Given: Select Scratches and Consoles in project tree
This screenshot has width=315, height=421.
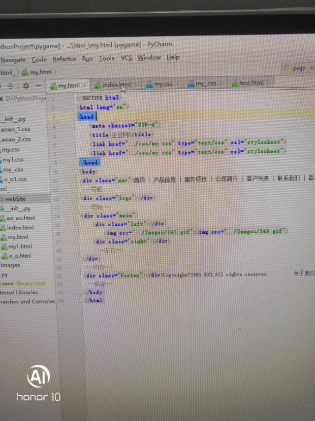Looking at the screenshot, I should (x=28, y=302).
